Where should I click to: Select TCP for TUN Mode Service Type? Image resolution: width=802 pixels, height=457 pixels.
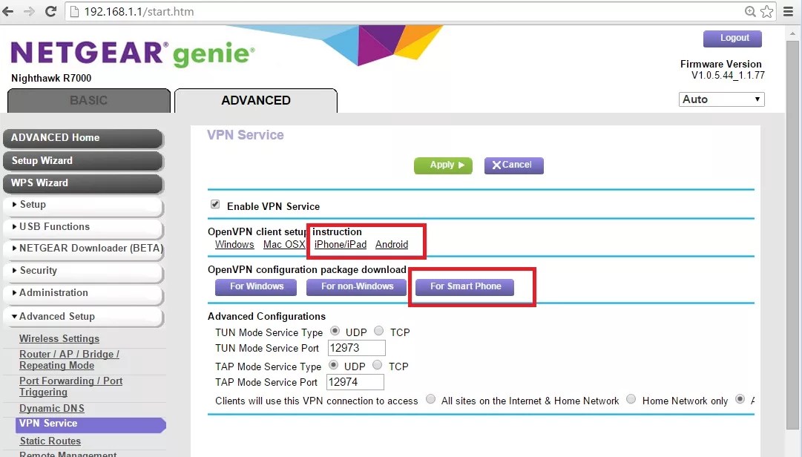point(378,332)
